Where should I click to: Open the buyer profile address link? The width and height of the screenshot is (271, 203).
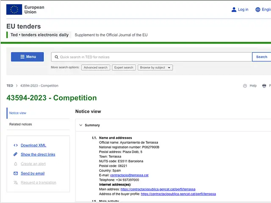[x=178, y=194]
